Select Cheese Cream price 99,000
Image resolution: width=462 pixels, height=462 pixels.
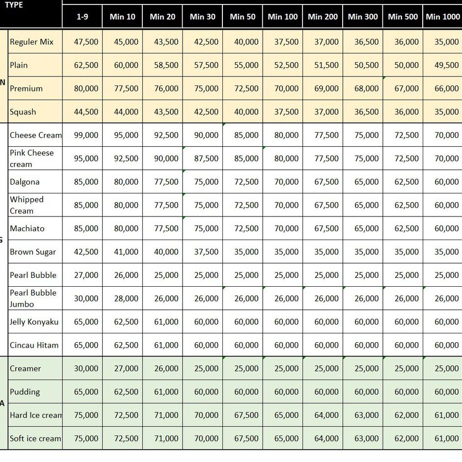pos(82,135)
